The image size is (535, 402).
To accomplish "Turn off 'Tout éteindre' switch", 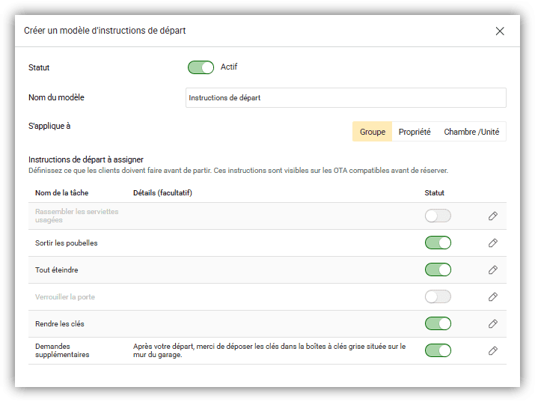I will pyautogui.click(x=438, y=270).
